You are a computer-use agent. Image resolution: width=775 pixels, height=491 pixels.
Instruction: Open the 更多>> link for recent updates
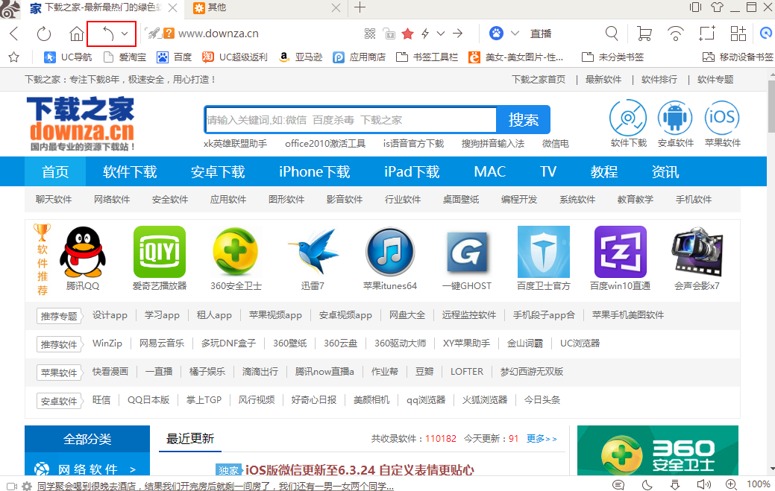click(x=541, y=439)
